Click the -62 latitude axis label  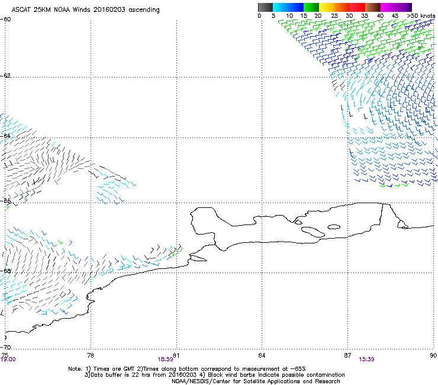tap(5, 75)
